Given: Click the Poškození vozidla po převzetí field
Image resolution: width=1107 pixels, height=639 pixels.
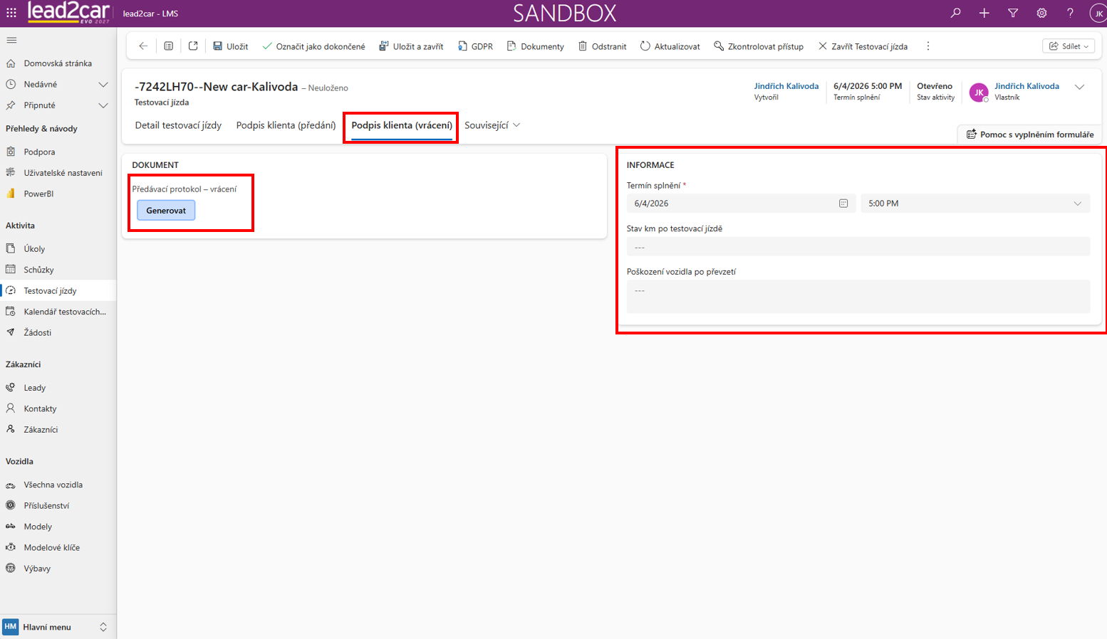Looking at the screenshot, I should pos(858,296).
